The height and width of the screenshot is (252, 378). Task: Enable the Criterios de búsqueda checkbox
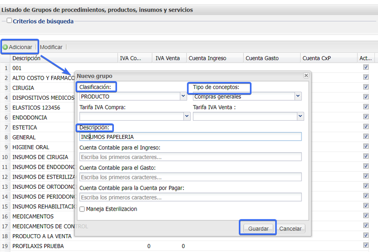pyautogui.click(x=9, y=20)
